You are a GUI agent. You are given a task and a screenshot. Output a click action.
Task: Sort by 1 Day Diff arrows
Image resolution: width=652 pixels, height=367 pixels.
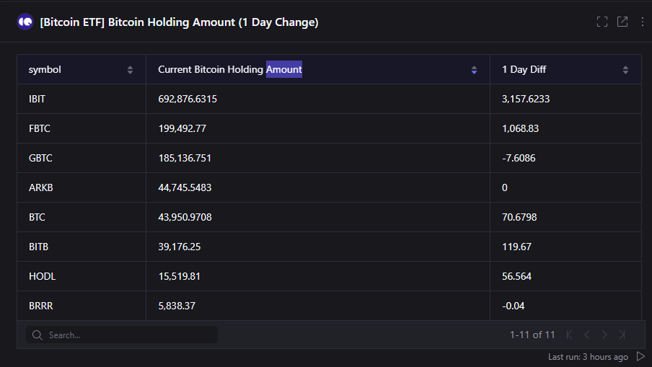tap(625, 70)
